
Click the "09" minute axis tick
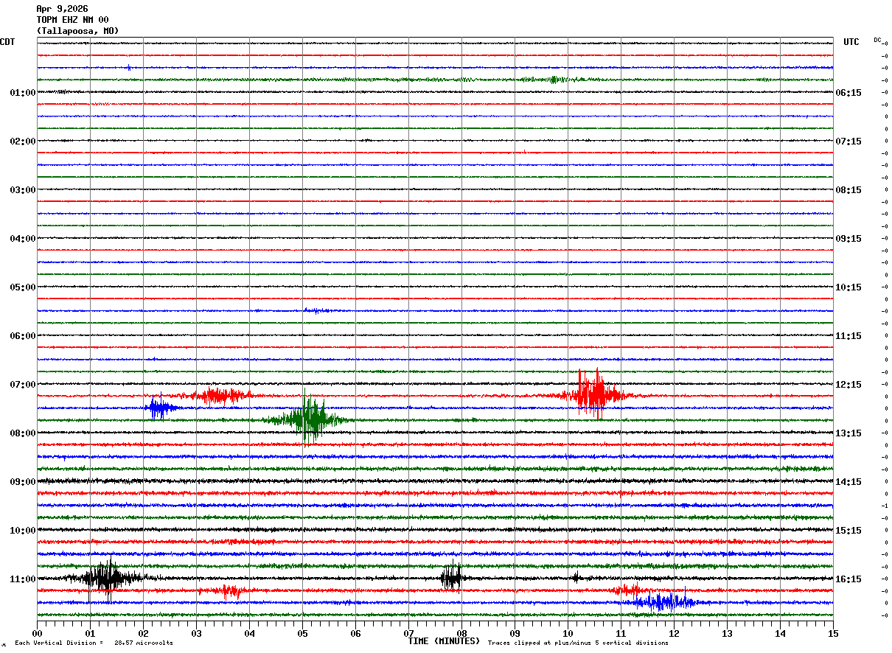pos(515,633)
